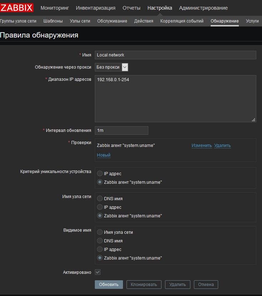Viewport: 262px width, 296px height.
Task: Open the Мониторинг menu
Action: pos(55,8)
